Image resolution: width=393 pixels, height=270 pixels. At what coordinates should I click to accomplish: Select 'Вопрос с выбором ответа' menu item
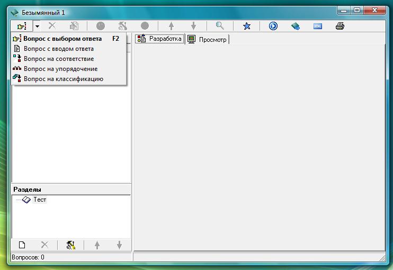point(69,39)
